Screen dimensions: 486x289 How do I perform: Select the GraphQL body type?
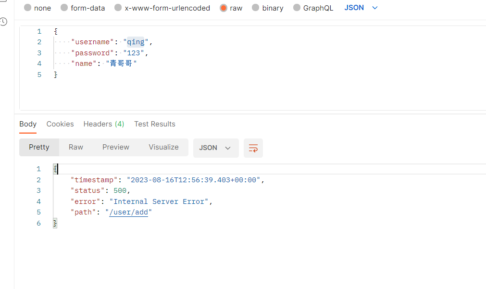click(x=313, y=8)
